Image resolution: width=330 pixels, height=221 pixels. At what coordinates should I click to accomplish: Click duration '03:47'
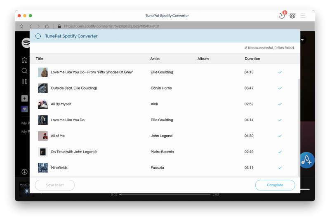point(249,88)
